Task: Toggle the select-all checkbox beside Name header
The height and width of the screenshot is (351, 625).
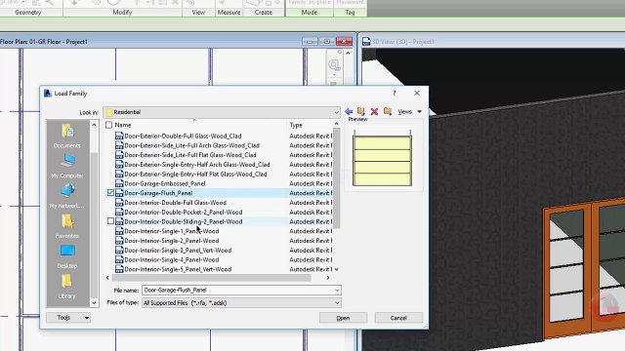Action: coord(108,125)
